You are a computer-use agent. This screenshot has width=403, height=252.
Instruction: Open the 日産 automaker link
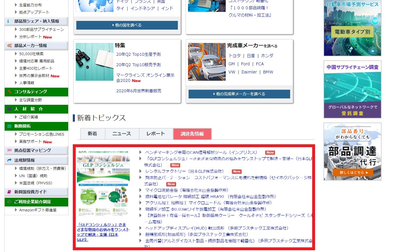click(251, 56)
